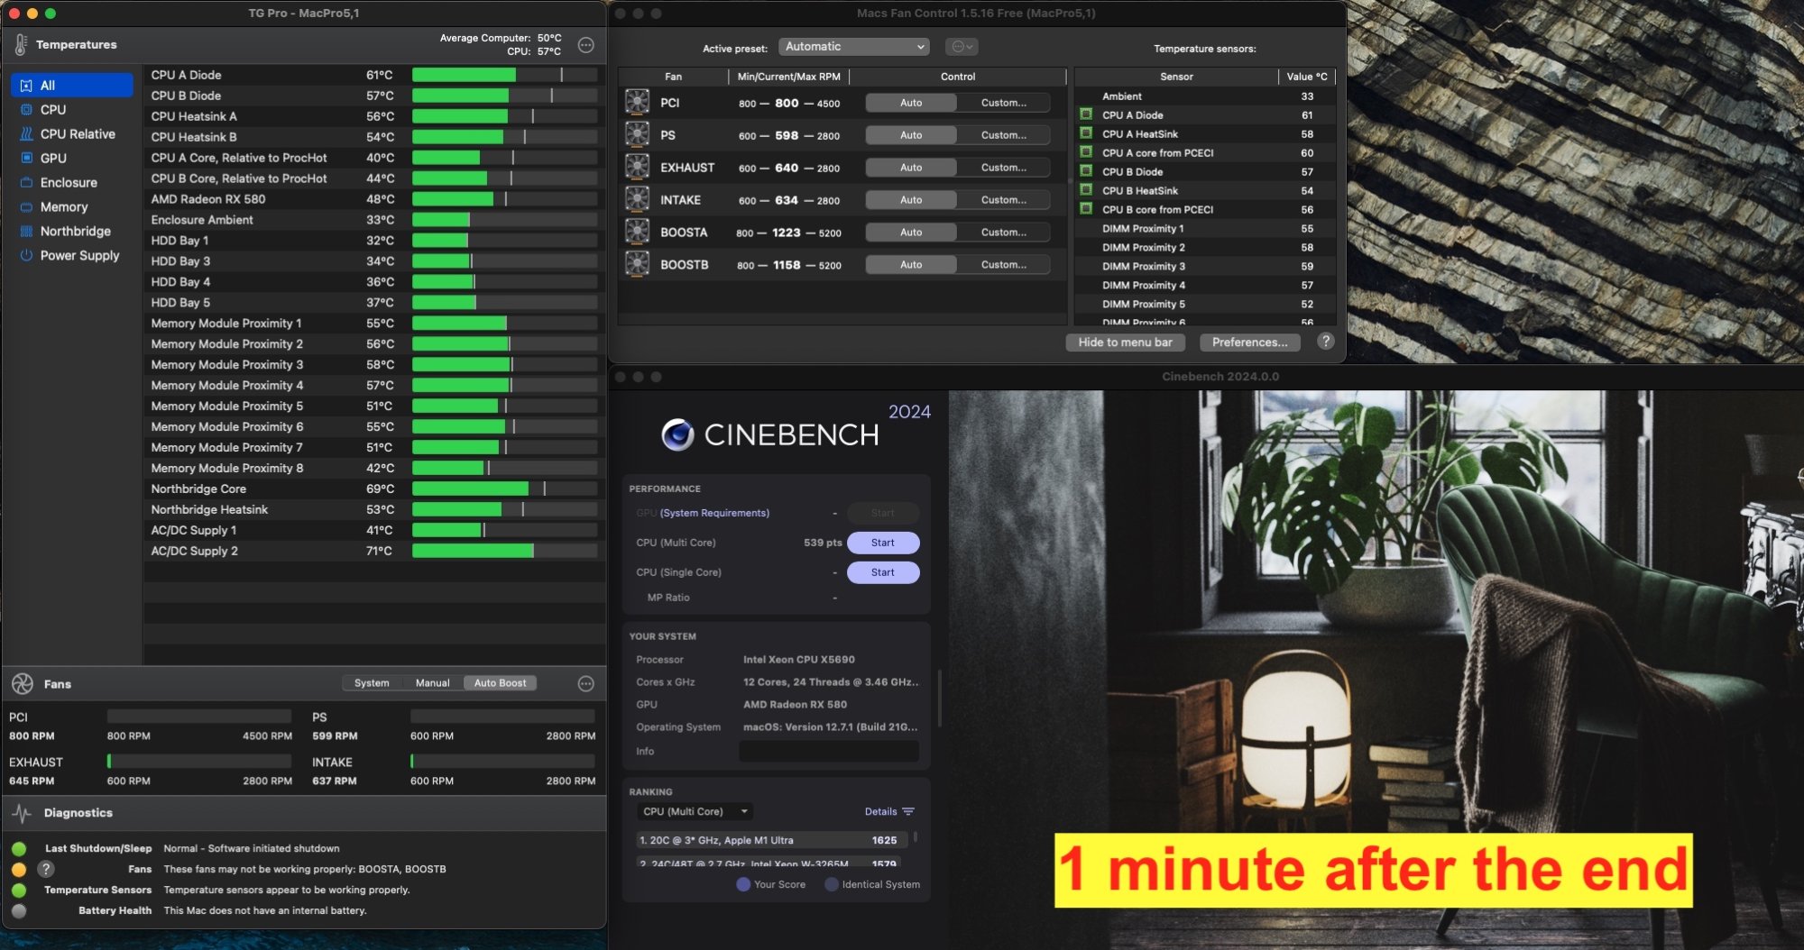Screen dimensions: 1804x950
Task: Open the preset options ellipsis dropdown
Action: click(962, 47)
